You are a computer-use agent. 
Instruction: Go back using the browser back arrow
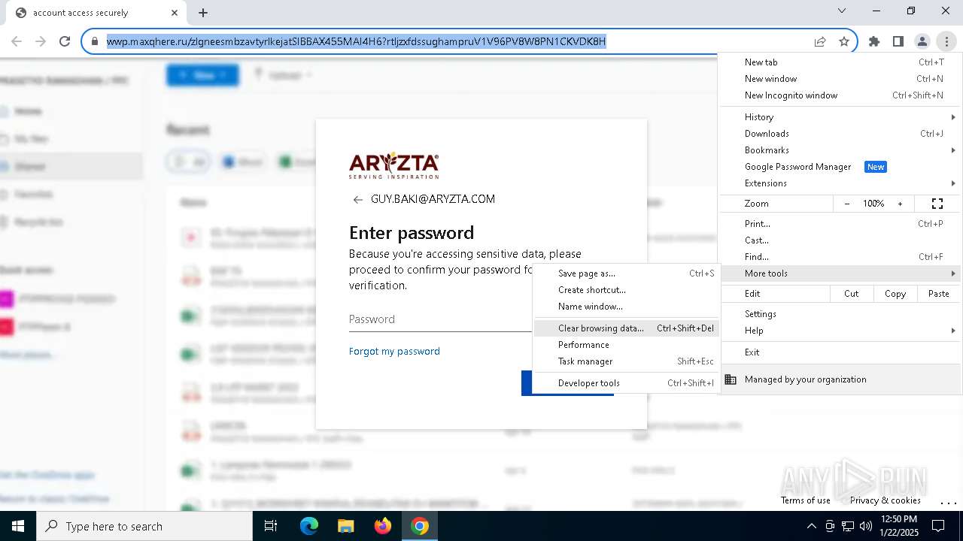pyautogui.click(x=17, y=42)
